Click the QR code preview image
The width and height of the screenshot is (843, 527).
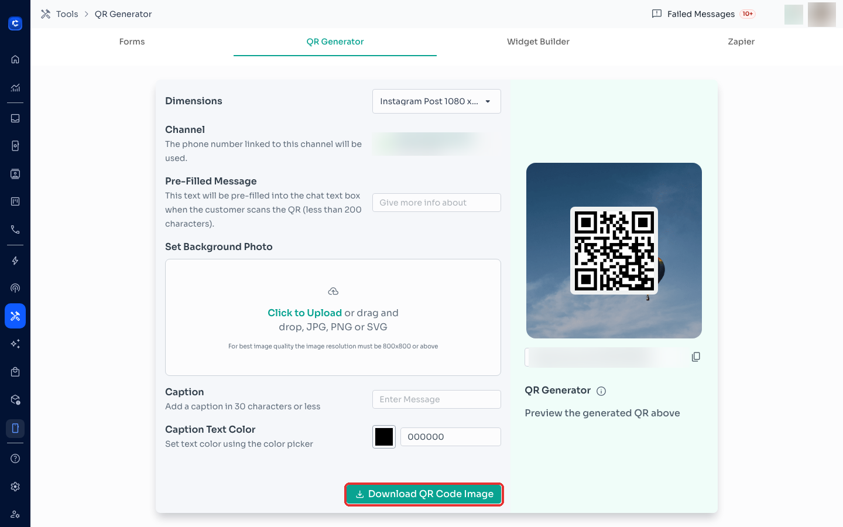614,251
